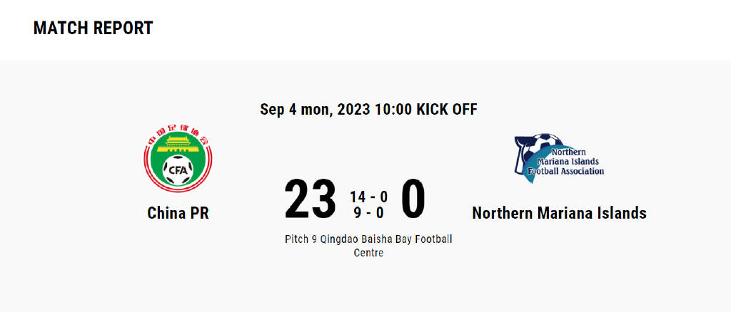Click the Pitch 9 Qingdao Baisha Bay venue text
The width and height of the screenshot is (731, 312).
(x=369, y=239)
